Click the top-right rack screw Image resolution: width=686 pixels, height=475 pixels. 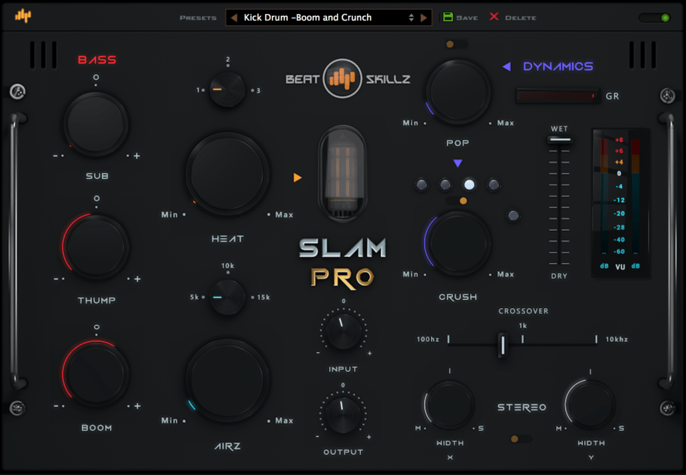pos(667,96)
